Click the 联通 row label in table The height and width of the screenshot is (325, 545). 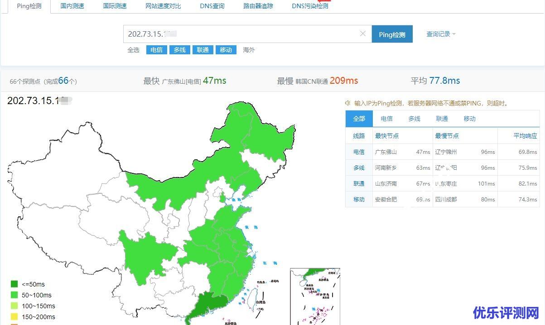(359, 184)
